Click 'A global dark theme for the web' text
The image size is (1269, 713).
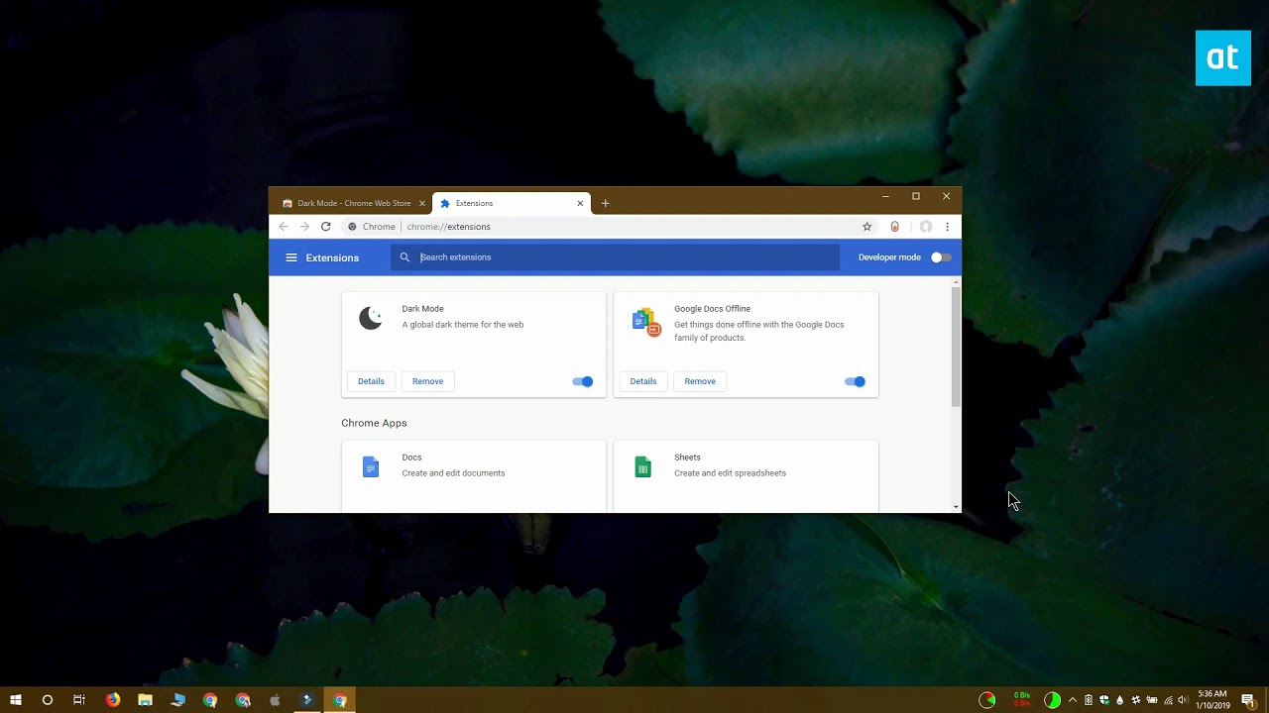tap(463, 325)
